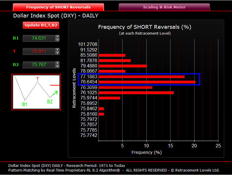Click the green arrow in pattern diagram
Image resolution: width=232 pixels, height=175 pixels.
tap(55, 93)
